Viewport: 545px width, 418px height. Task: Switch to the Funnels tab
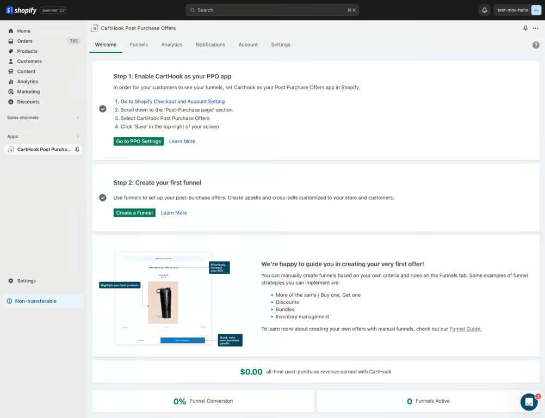coord(139,45)
